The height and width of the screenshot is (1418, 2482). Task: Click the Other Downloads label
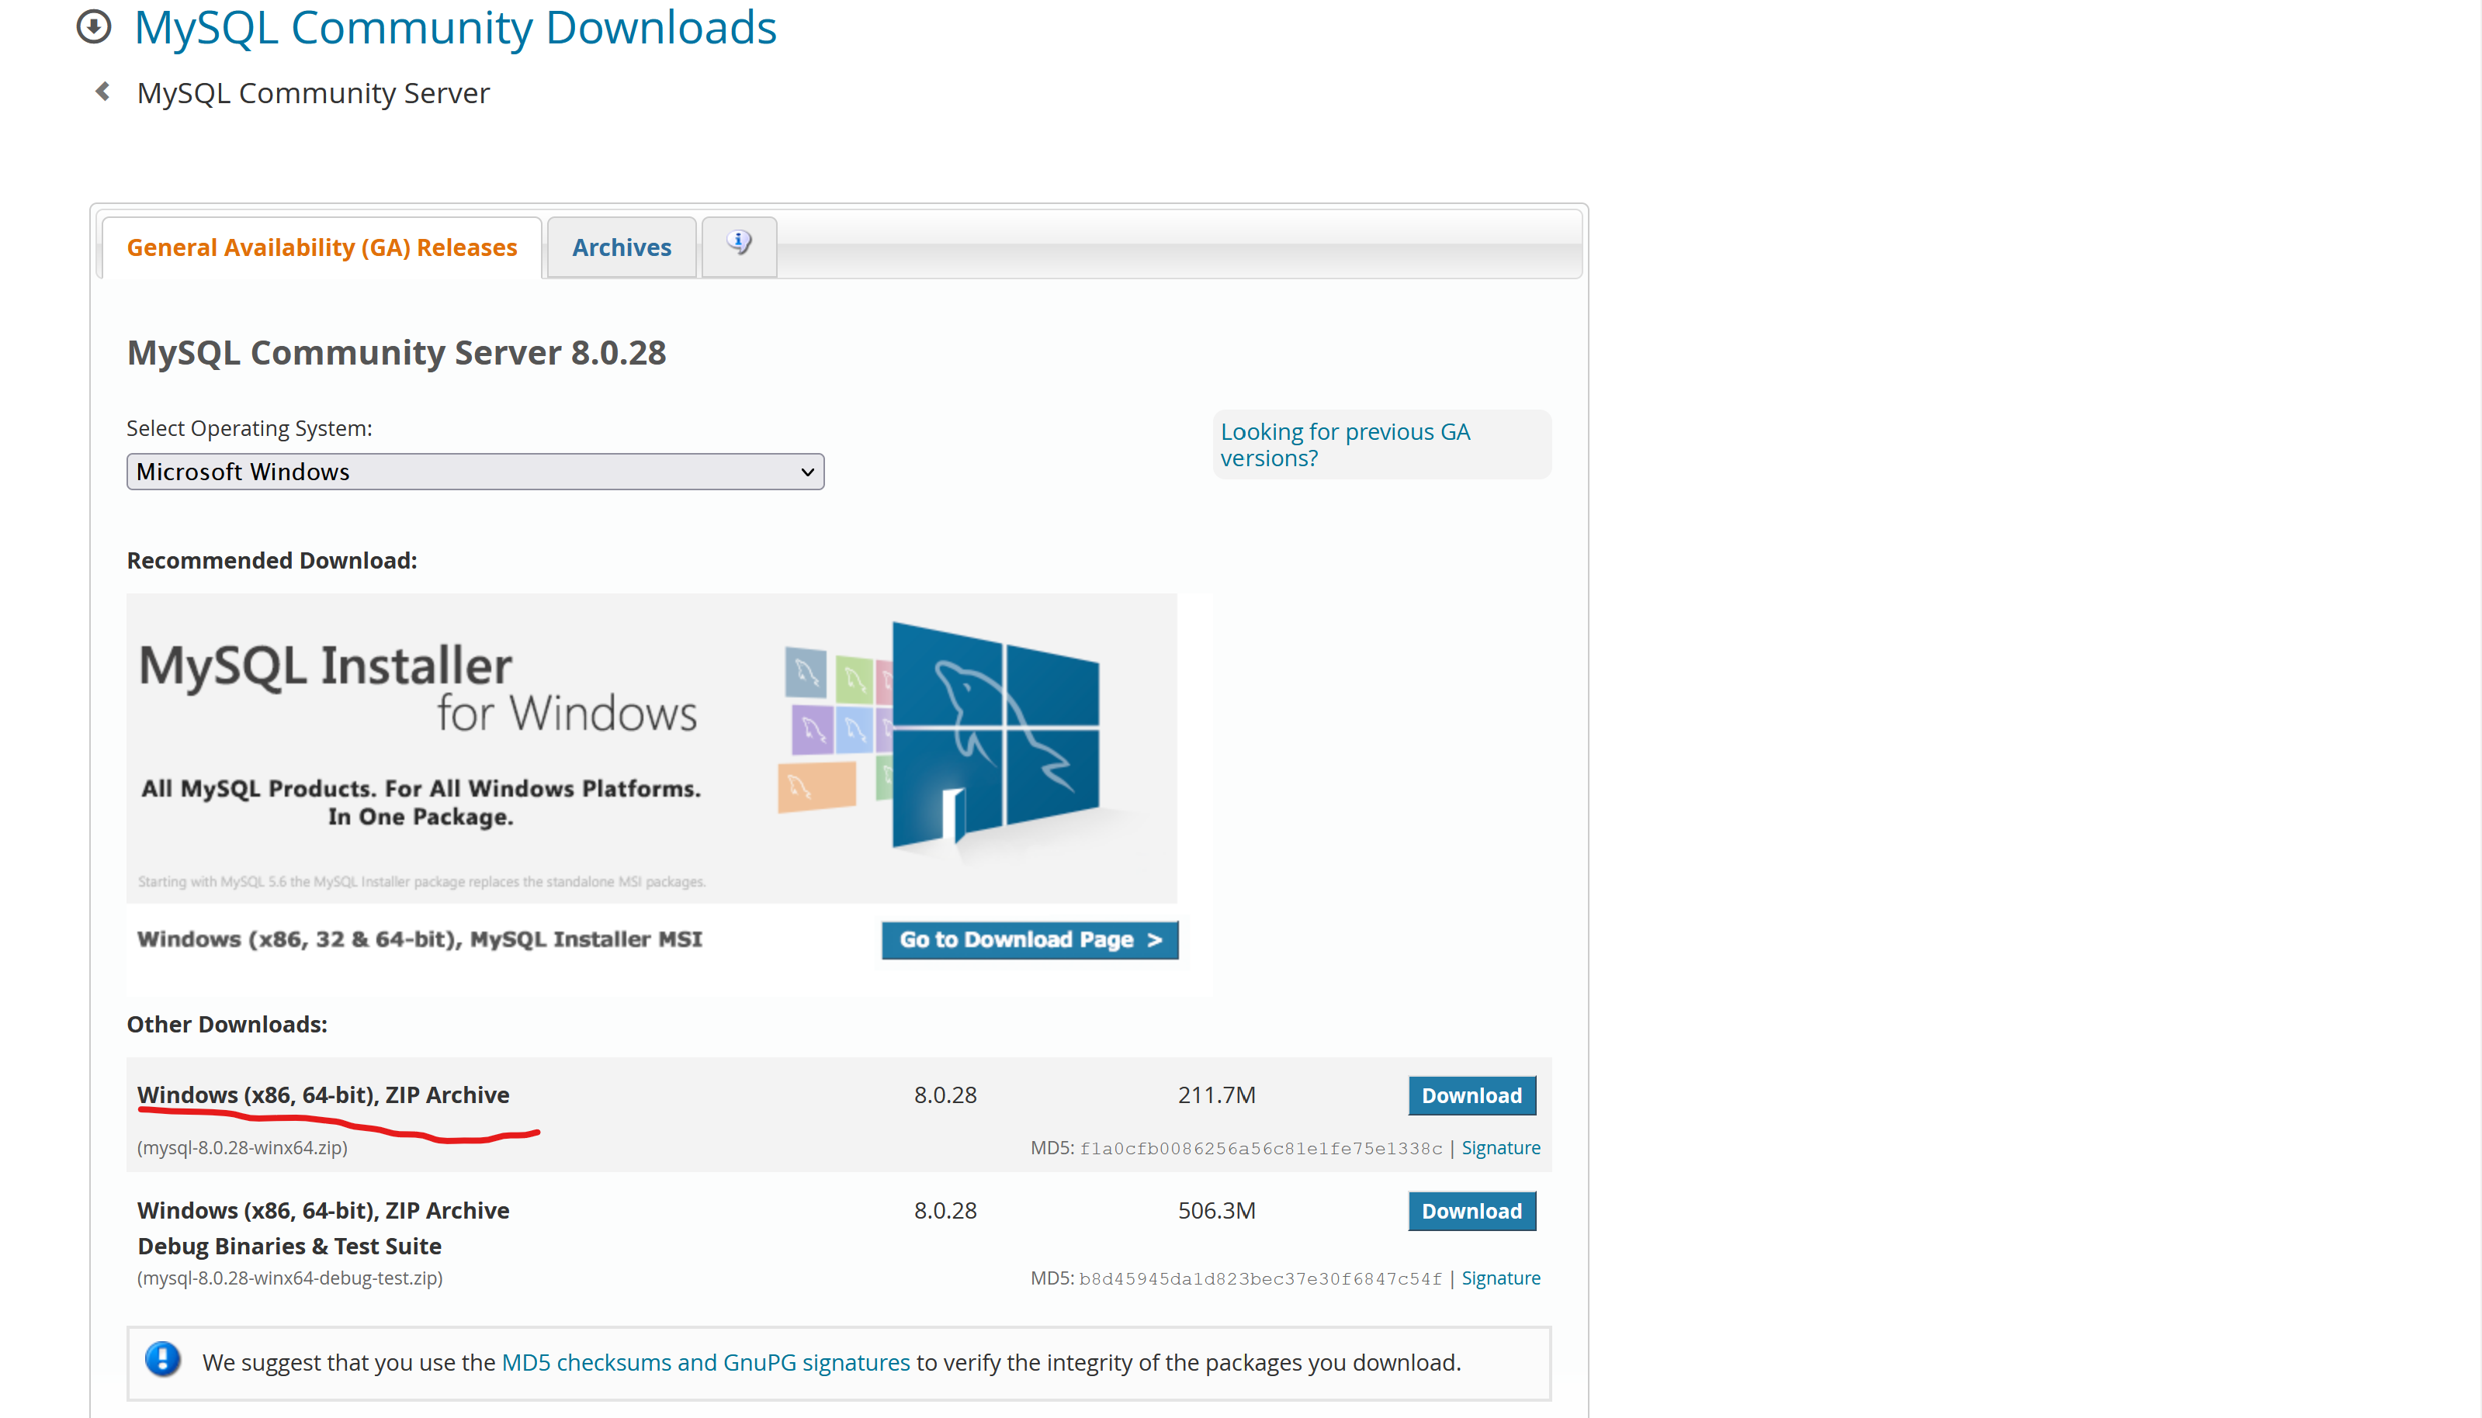(x=227, y=1025)
